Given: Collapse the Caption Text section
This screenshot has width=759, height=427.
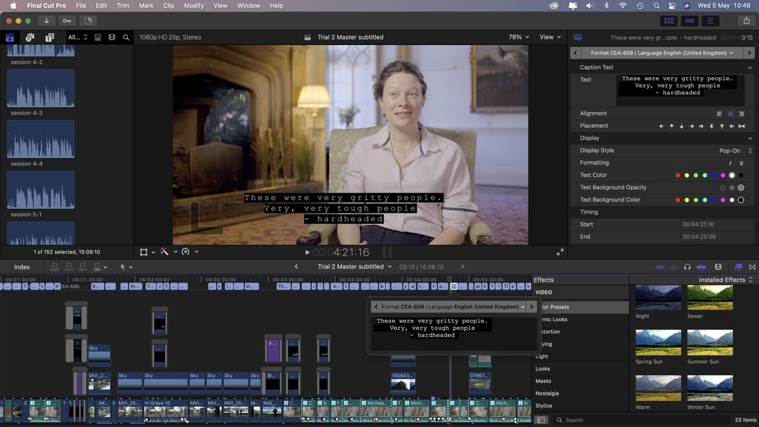Looking at the screenshot, I should 750,67.
